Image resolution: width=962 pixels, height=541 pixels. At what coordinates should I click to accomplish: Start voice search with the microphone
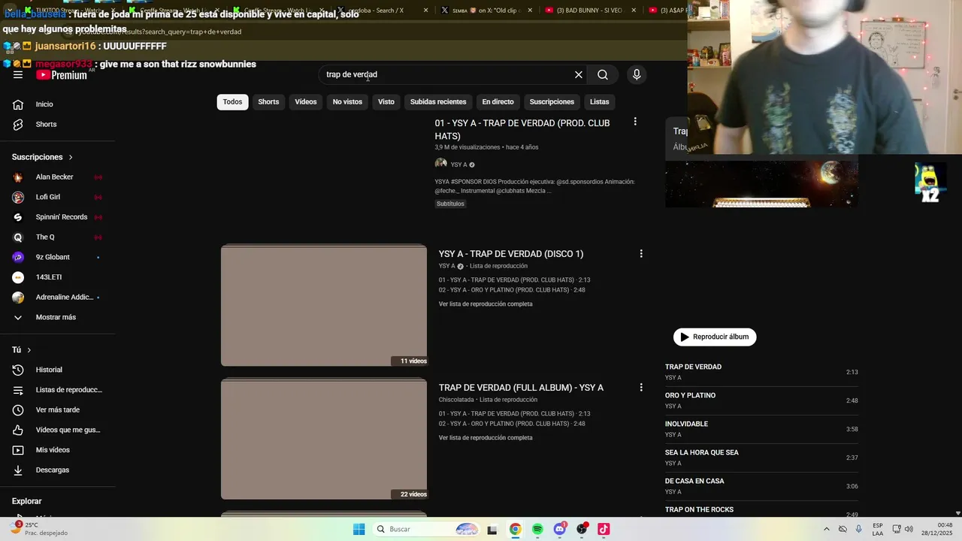coord(637,74)
